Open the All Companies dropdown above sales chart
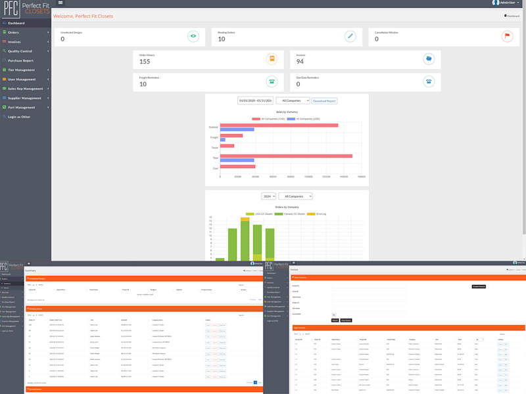The height and width of the screenshot is (394, 526). pyautogui.click(x=293, y=101)
